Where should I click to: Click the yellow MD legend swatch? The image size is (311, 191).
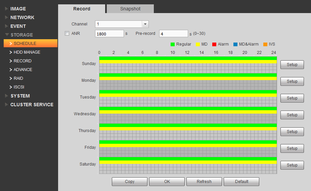pos(198,44)
